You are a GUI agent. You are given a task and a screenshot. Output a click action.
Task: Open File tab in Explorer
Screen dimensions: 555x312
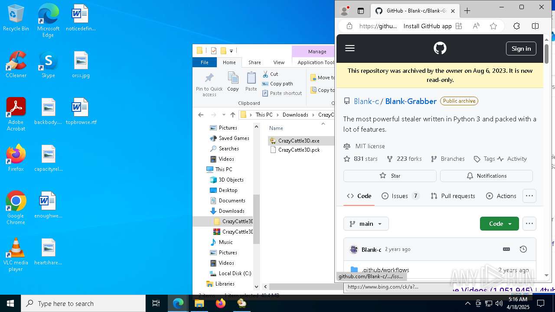pos(205,62)
